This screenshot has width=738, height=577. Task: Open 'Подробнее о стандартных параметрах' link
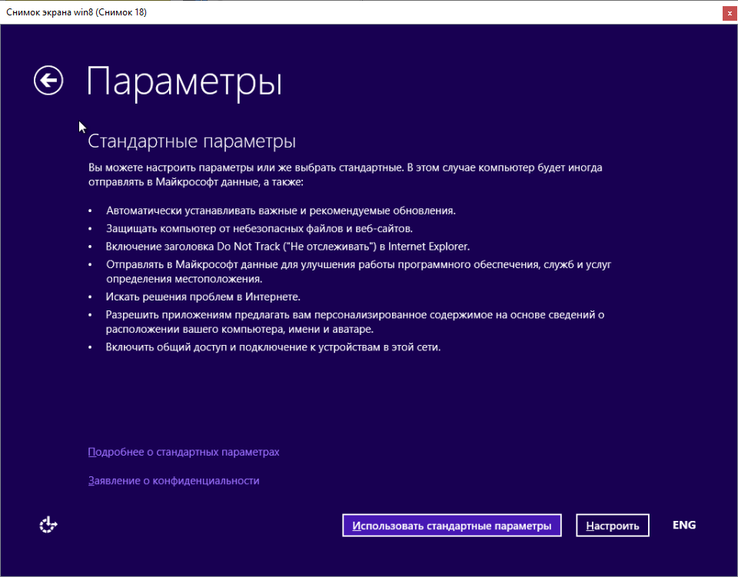[184, 452]
